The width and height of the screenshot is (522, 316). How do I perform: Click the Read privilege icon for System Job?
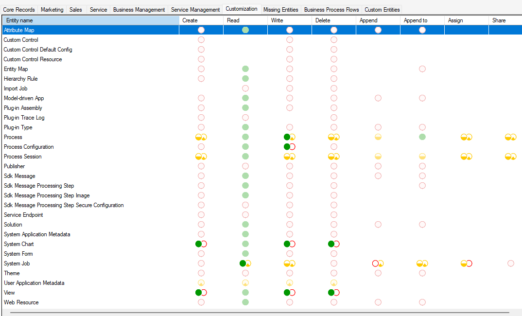tap(245, 263)
